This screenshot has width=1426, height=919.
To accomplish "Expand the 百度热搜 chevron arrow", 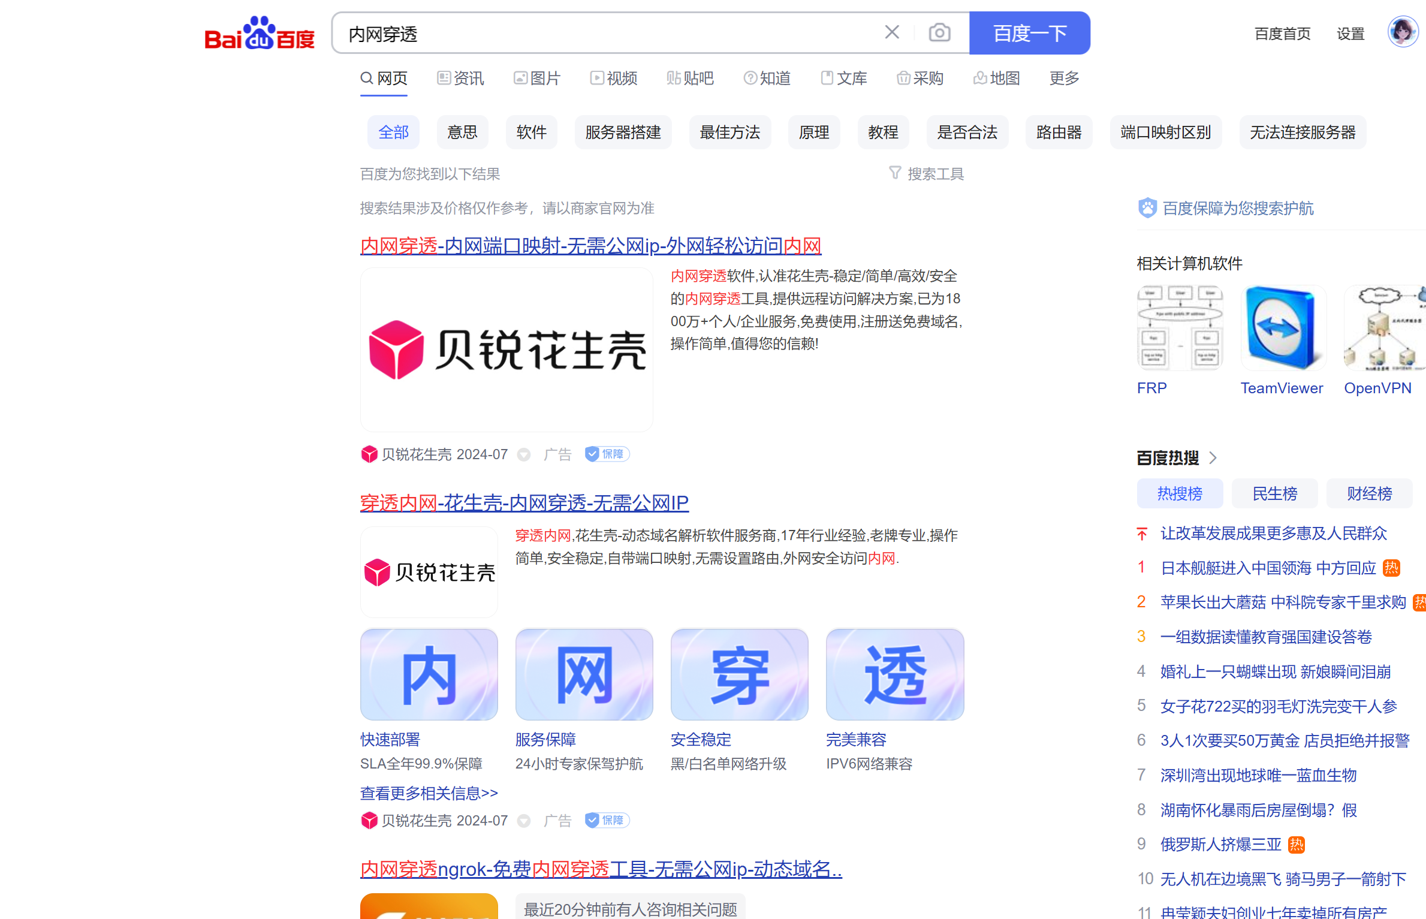I will (1213, 458).
